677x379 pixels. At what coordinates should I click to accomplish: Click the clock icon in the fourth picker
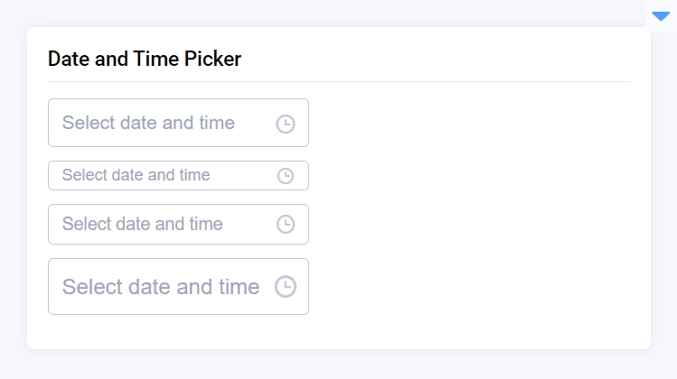[x=286, y=287]
